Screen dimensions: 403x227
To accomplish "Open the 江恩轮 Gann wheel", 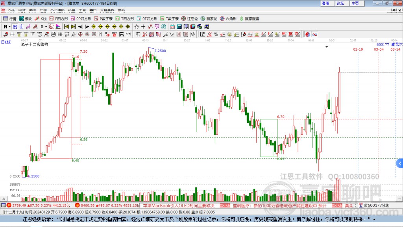I will pyautogui.click(x=190, y=19).
